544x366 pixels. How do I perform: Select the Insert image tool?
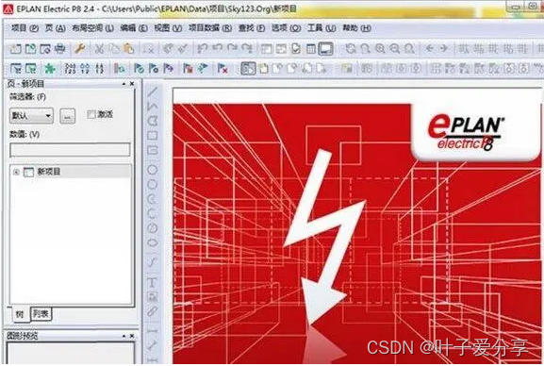pos(153,296)
